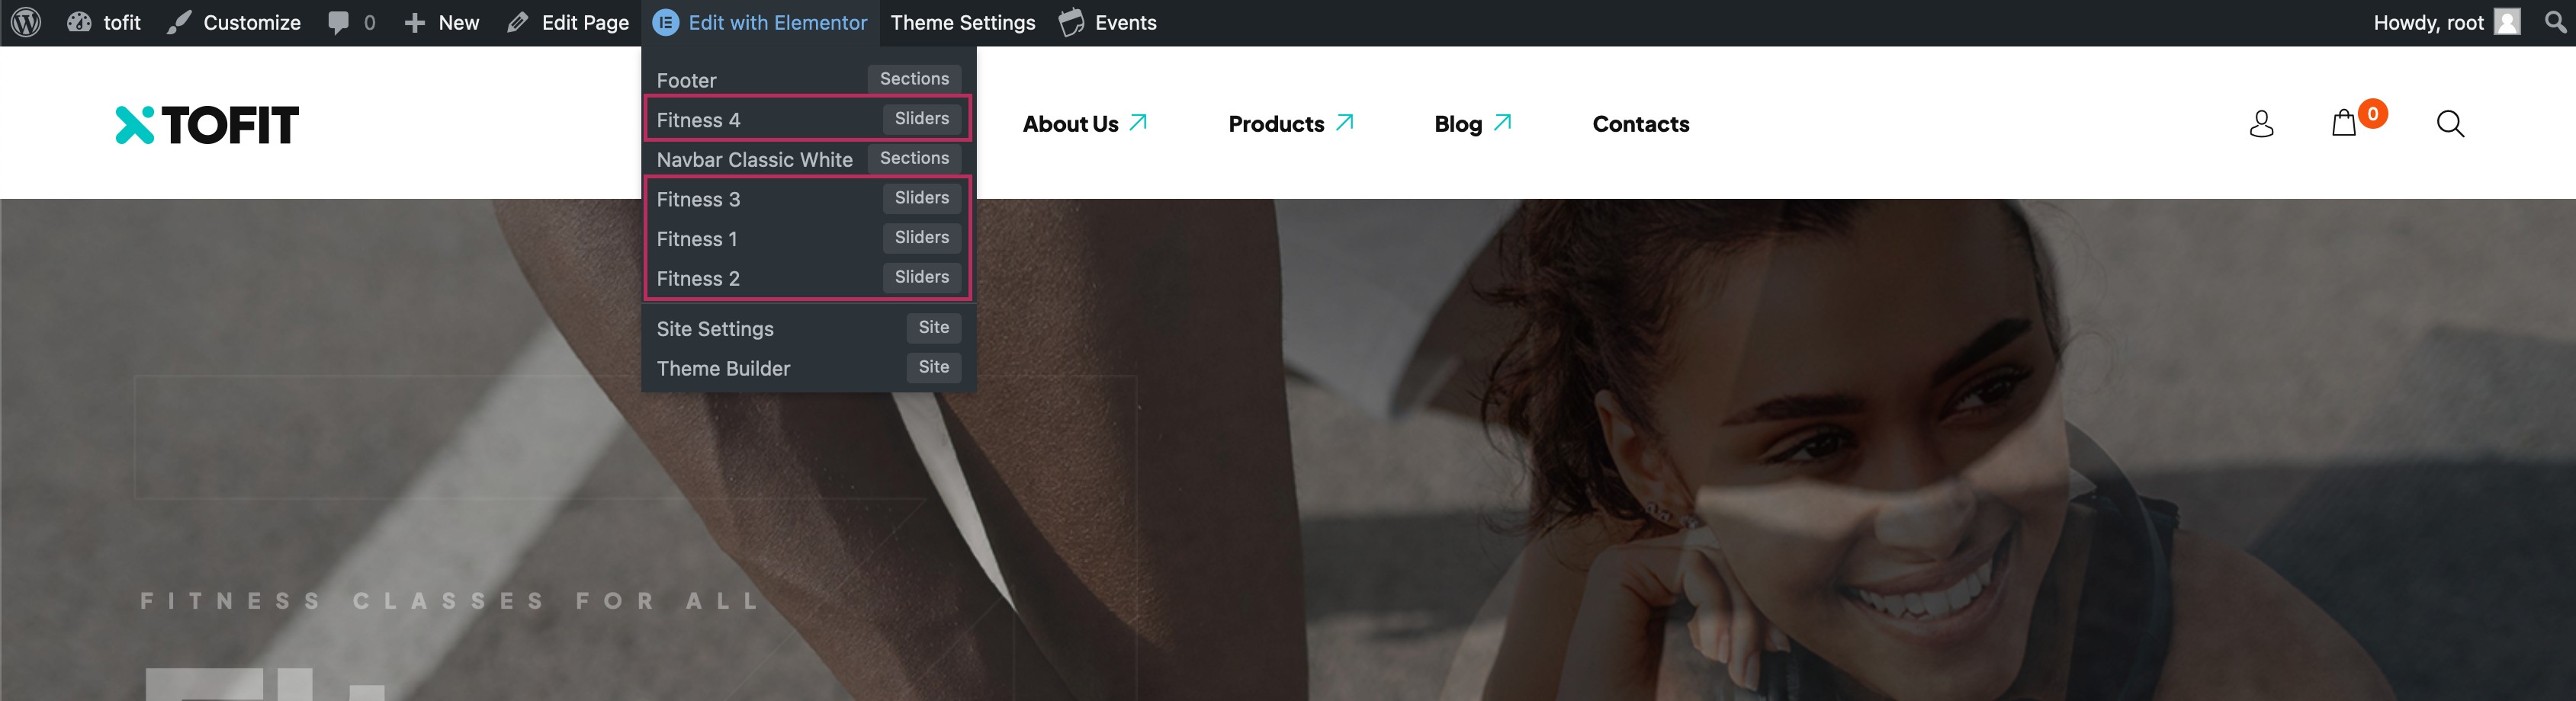
Task: Open the Howdy, root account menu
Action: coord(2446,22)
